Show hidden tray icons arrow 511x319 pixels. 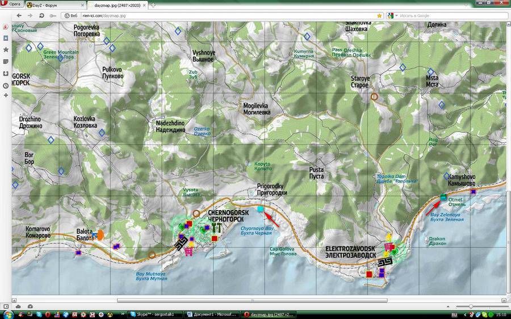click(x=466, y=315)
